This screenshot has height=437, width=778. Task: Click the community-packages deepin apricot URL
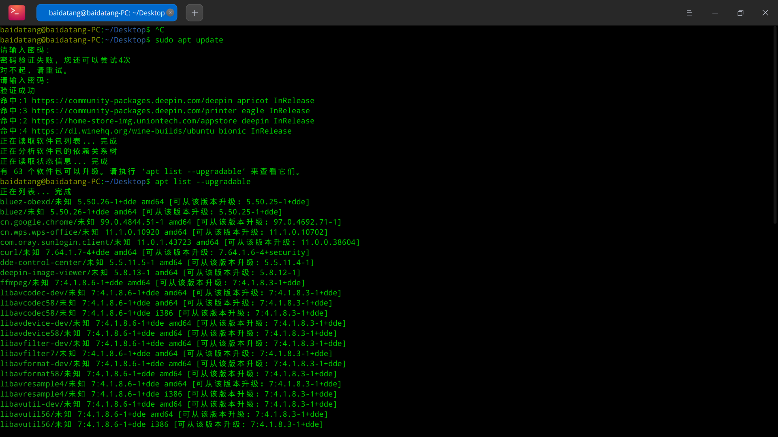pyautogui.click(x=132, y=101)
